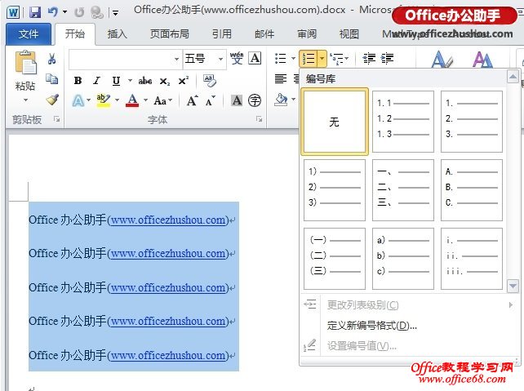Toggle Bold formatting
524x391 pixels.
pyautogui.click(x=78, y=81)
